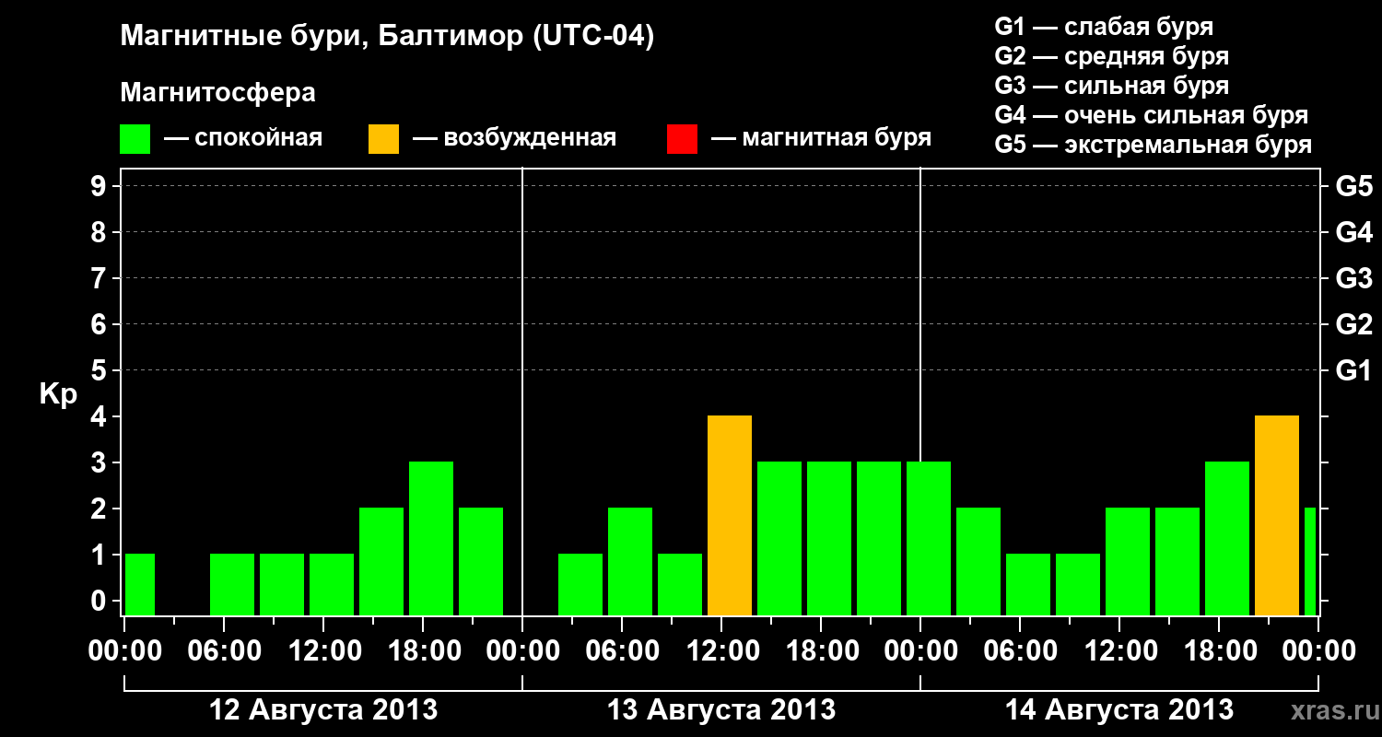Screen dimensions: 1382x737
Task: Click the '— спокойная' legend label
Action: click(x=243, y=139)
